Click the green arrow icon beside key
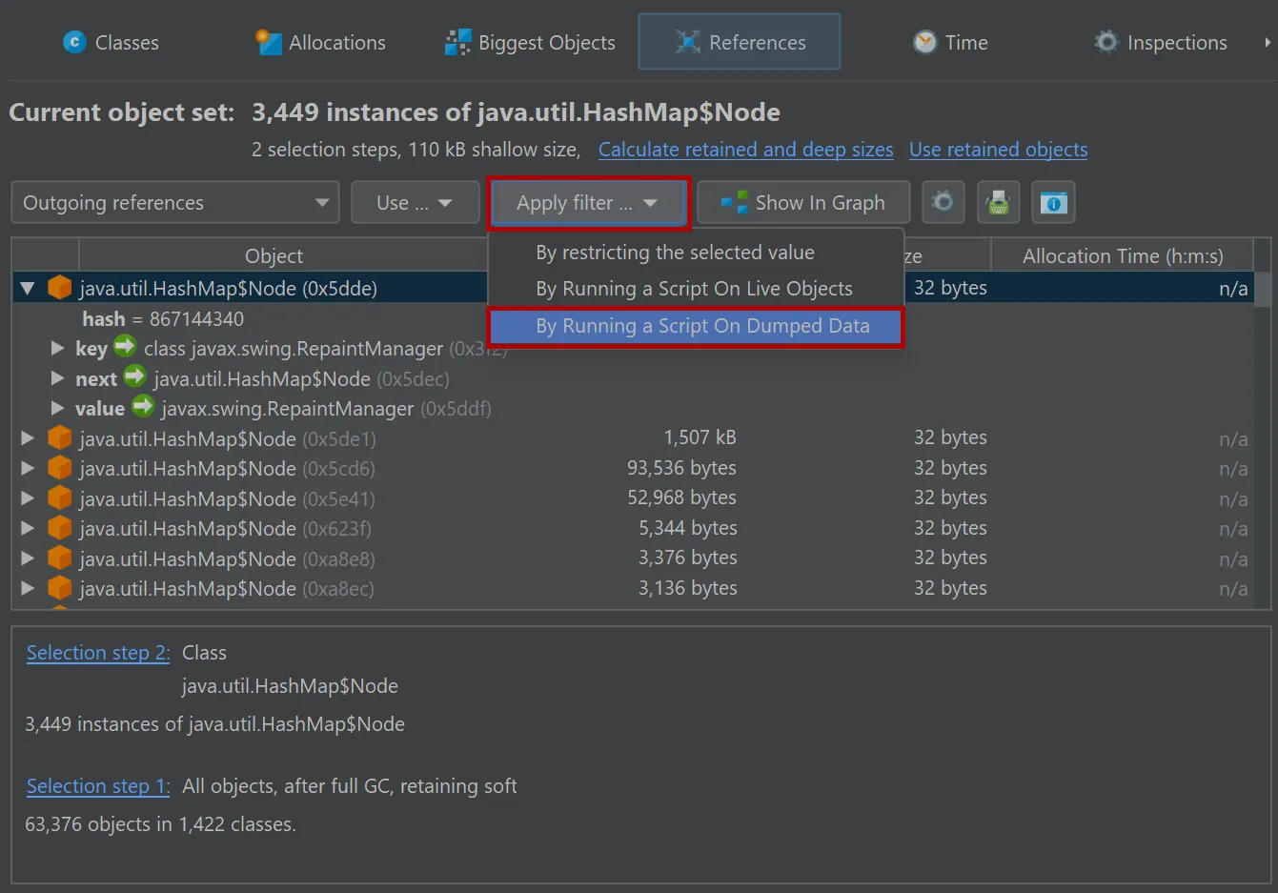1278x893 pixels. click(125, 346)
